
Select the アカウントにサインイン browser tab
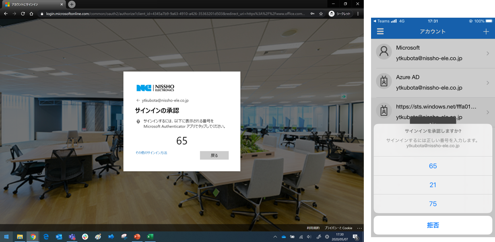33,4
